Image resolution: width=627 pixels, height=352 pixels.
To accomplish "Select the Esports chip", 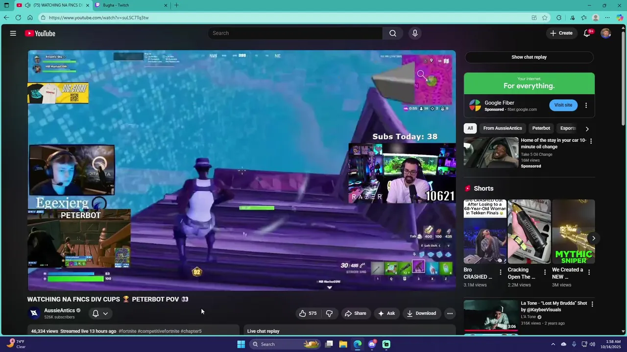I will pyautogui.click(x=568, y=128).
